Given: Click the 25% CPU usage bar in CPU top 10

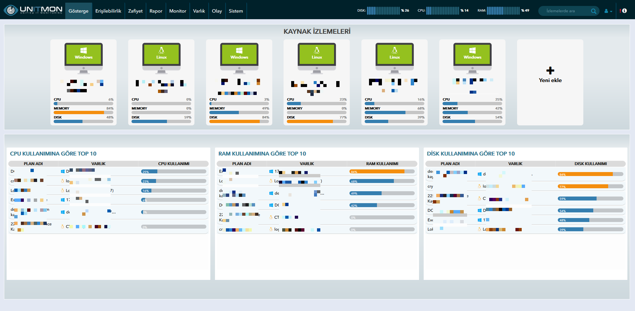Looking at the screenshot, I should click(174, 171).
